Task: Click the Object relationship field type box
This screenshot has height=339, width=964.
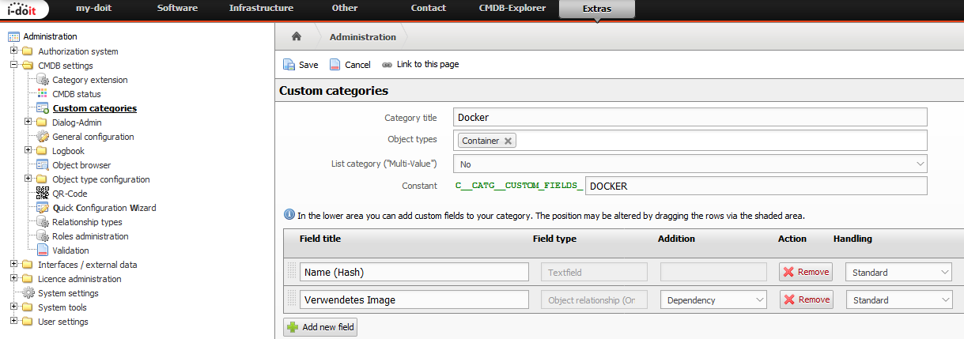Action: pyautogui.click(x=594, y=300)
